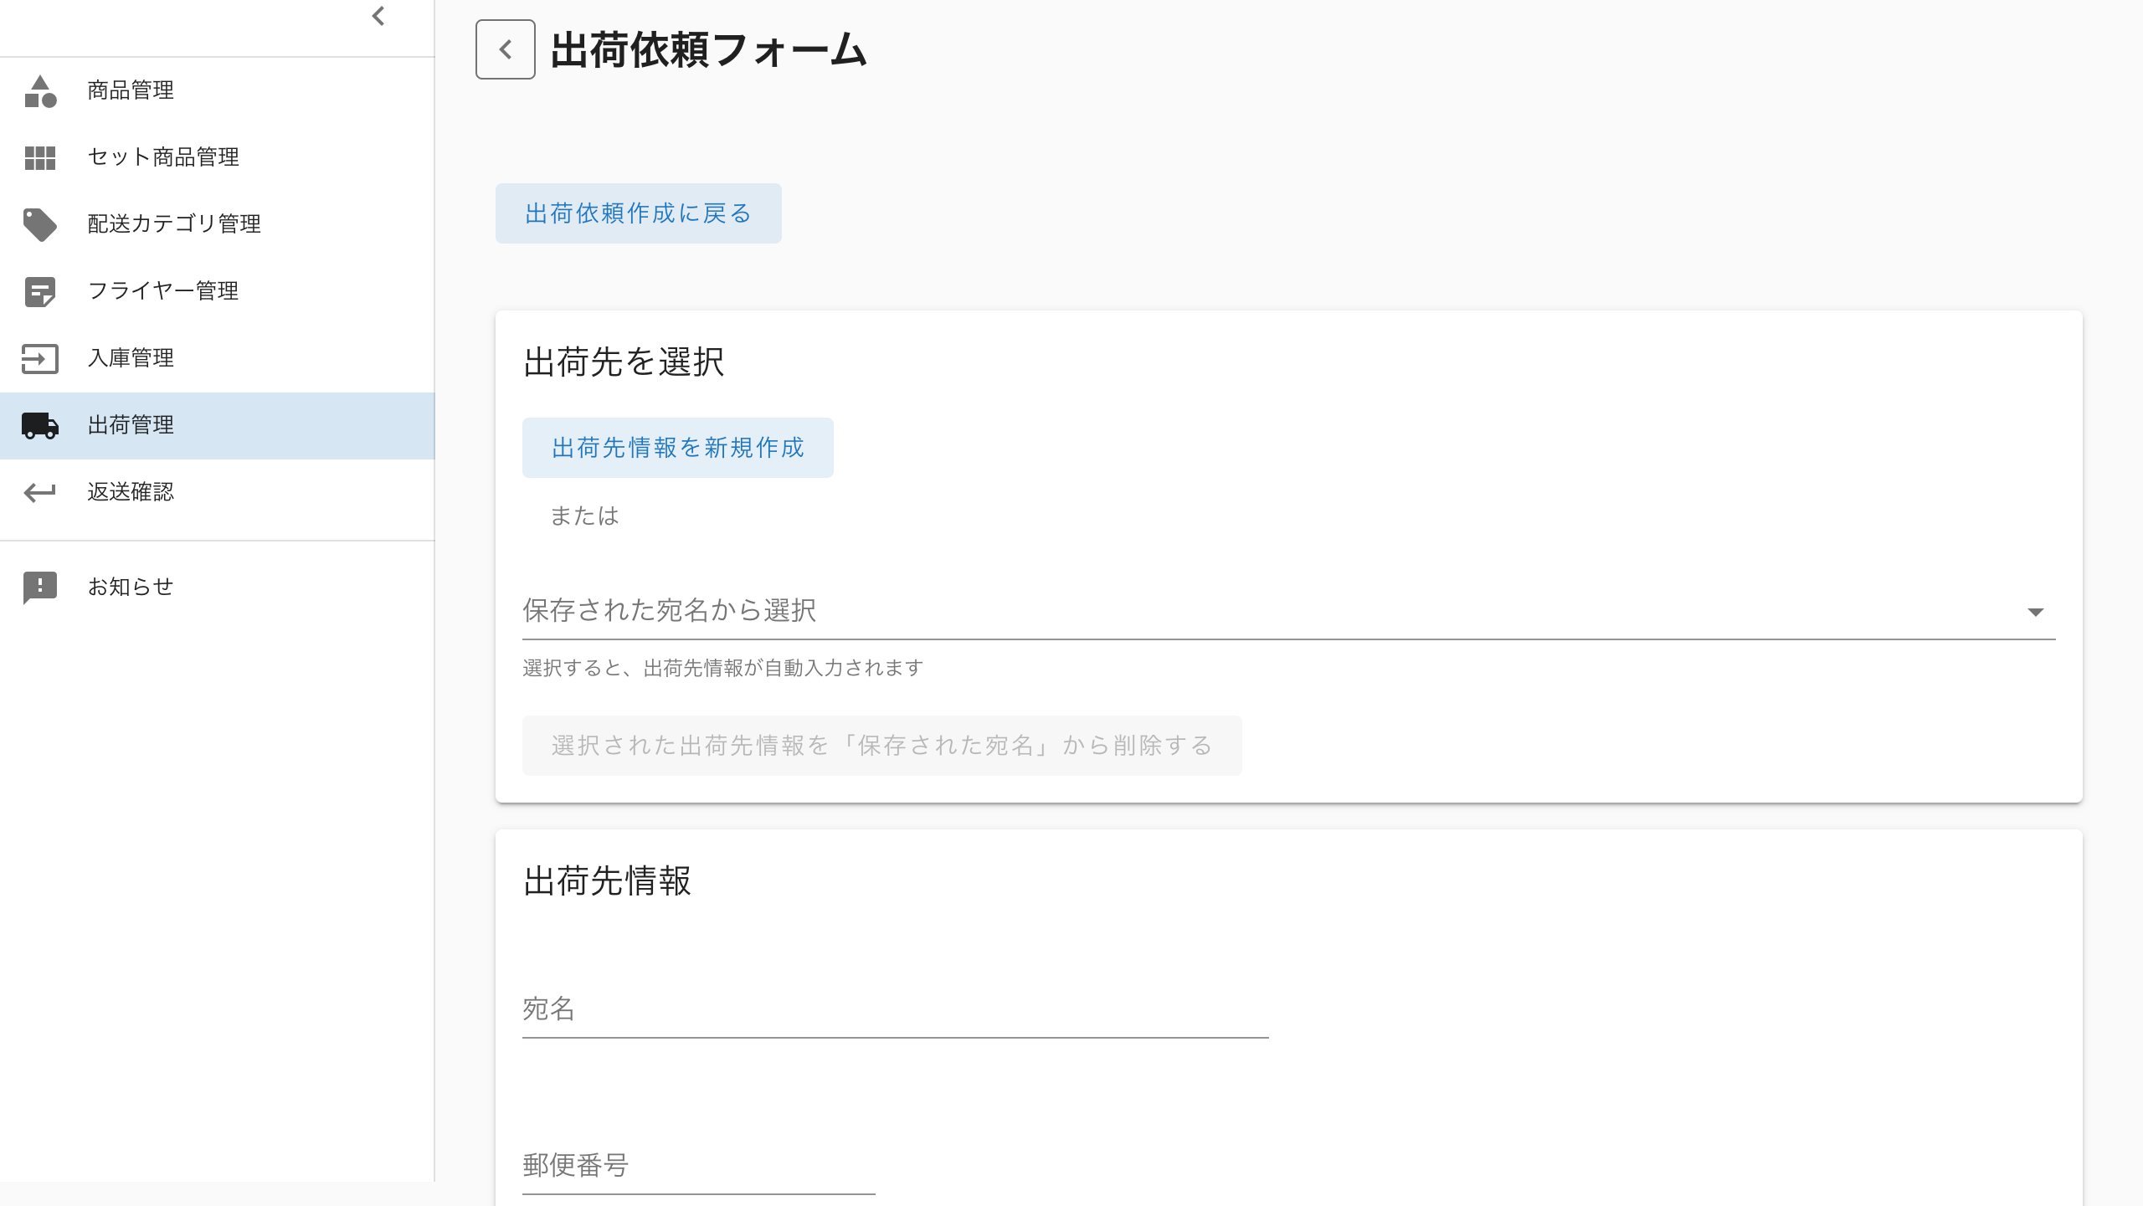This screenshot has width=2143, height=1206.
Task: Click the 宛名 input field
Action: pyautogui.click(x=896, y=1009)
